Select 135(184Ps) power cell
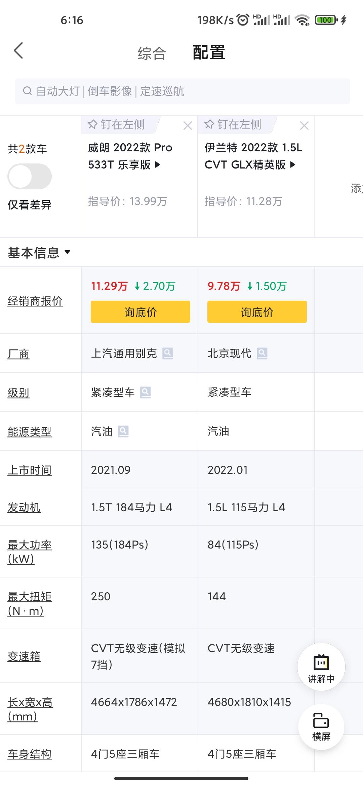Screen dimensions: 363x787 point(139,552)
